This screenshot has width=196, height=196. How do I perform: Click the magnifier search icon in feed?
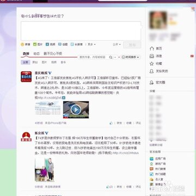[111, 57]
